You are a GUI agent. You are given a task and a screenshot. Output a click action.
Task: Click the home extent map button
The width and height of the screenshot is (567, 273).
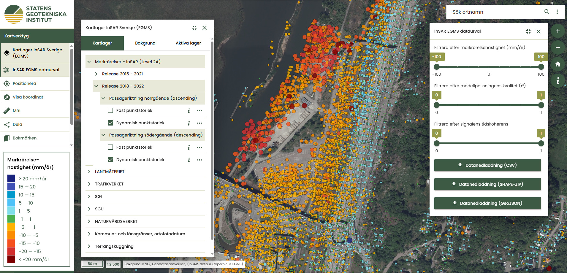tap(558, 64)
